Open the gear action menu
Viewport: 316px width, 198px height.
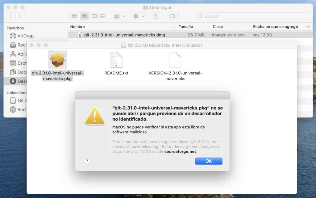(x=138, y=16)
